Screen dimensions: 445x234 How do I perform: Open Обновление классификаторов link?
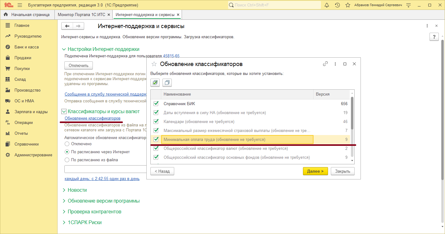point(93,118)
